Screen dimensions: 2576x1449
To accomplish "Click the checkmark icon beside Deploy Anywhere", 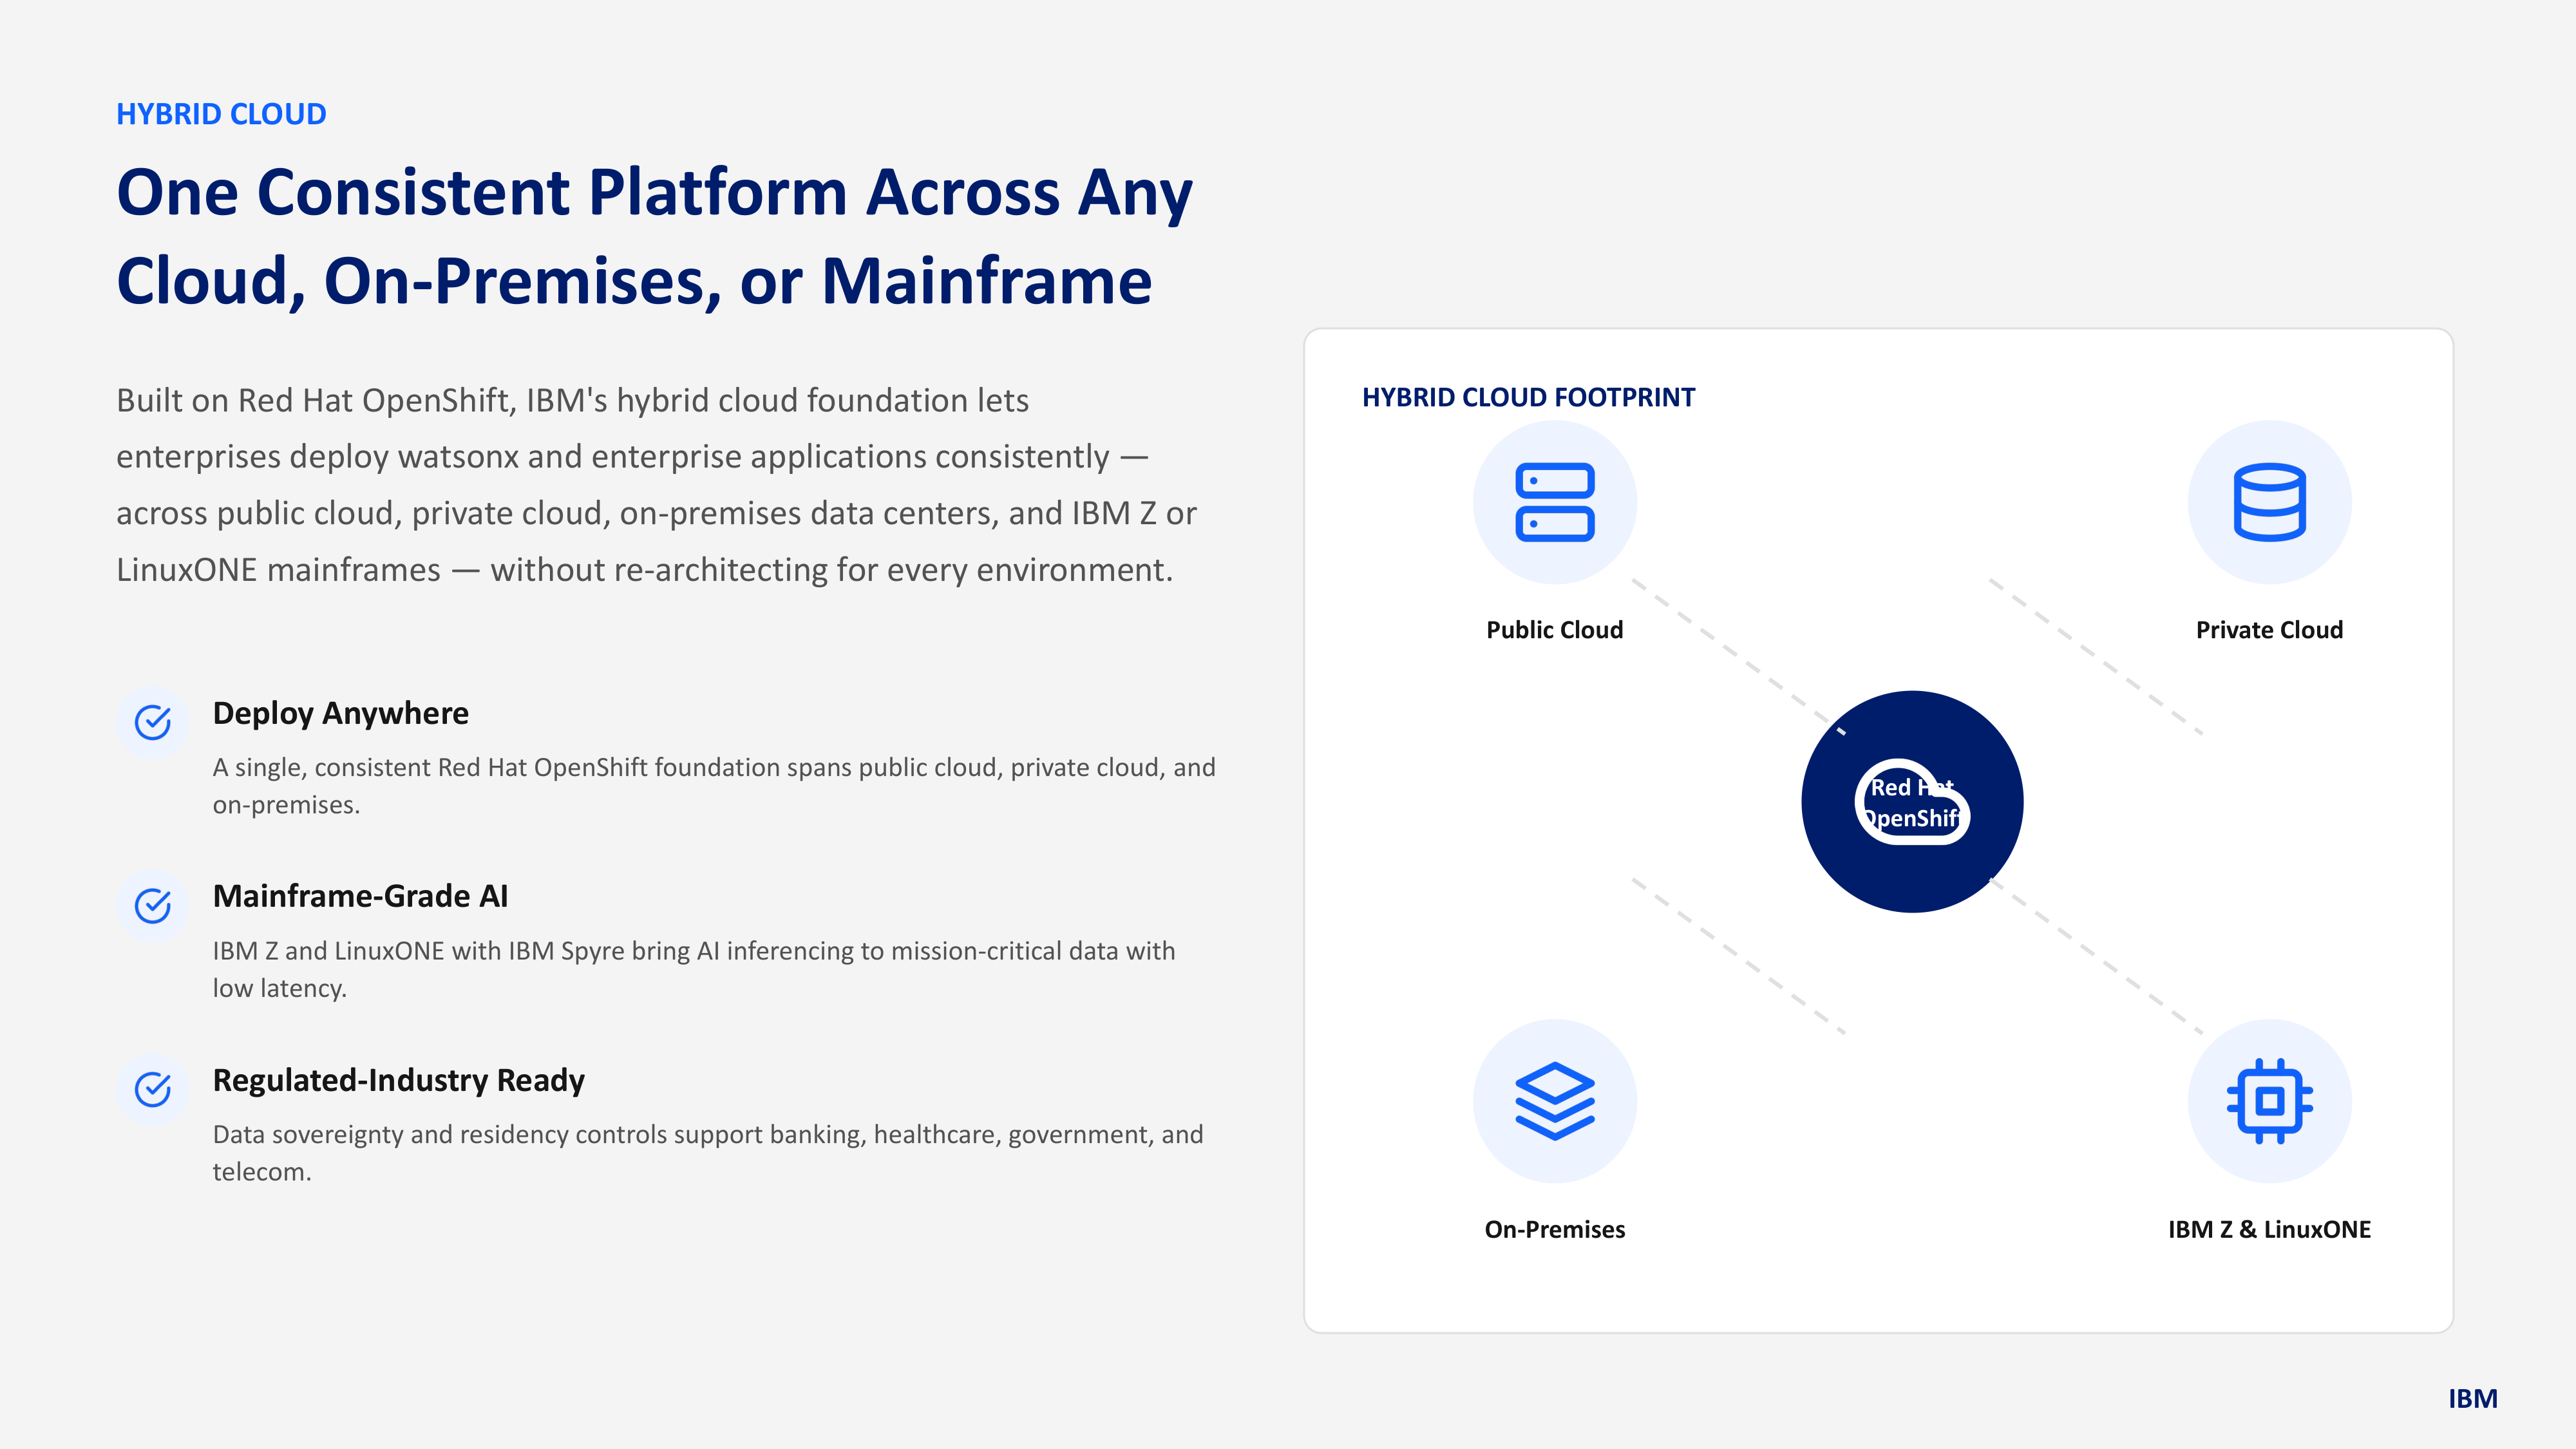I will point(153,722).
